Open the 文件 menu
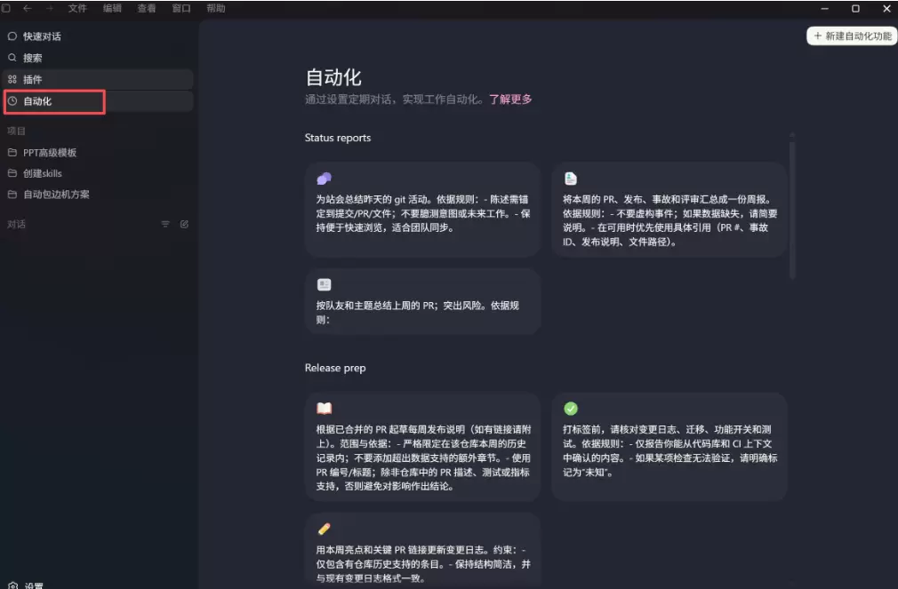 click(x=77, y=9)
